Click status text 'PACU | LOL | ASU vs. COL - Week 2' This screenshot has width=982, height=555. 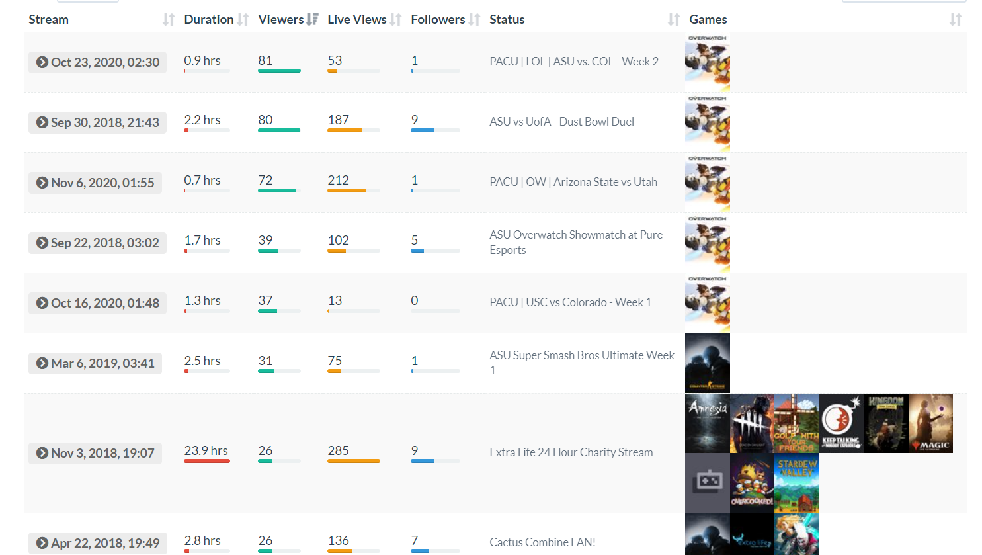click(574, 62)
